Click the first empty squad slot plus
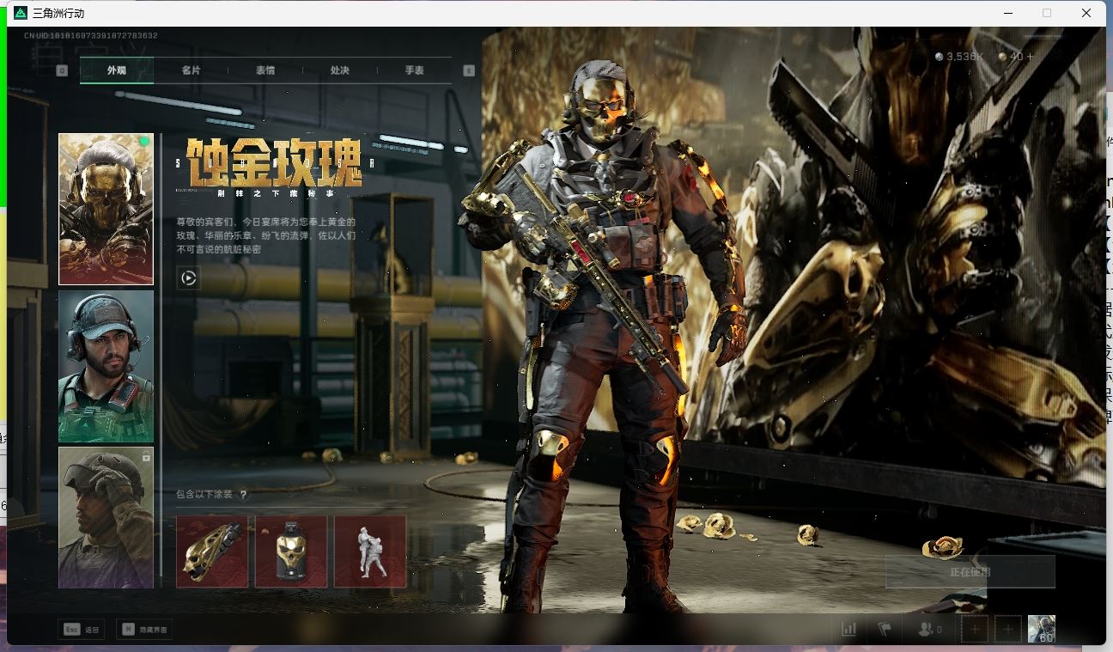 pos(974,630)
